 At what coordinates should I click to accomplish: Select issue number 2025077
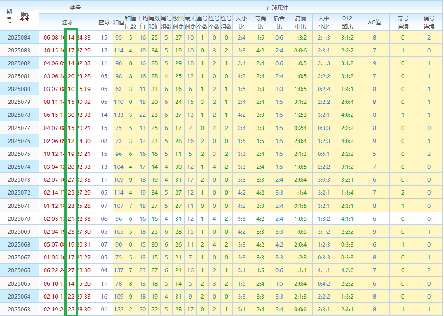19,128
